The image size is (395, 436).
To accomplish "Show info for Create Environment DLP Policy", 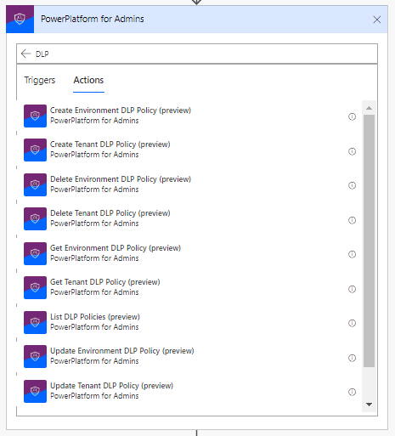I will click(x=352, y=116).
